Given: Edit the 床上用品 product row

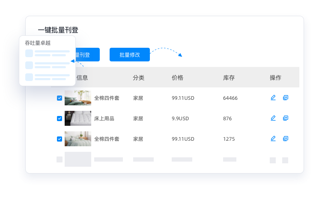Looking at the screenshot, I should coord(273,118).
